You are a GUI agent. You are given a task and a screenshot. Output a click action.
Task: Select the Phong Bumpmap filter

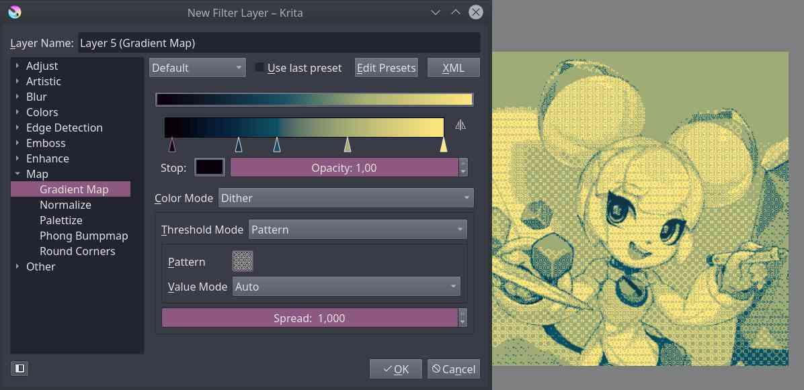pyautogui.click(x=84, y=236)
